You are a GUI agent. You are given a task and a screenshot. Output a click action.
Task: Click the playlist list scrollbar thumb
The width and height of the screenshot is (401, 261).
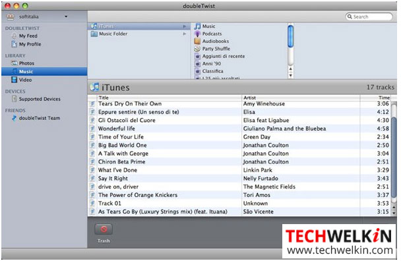(290, 36)
